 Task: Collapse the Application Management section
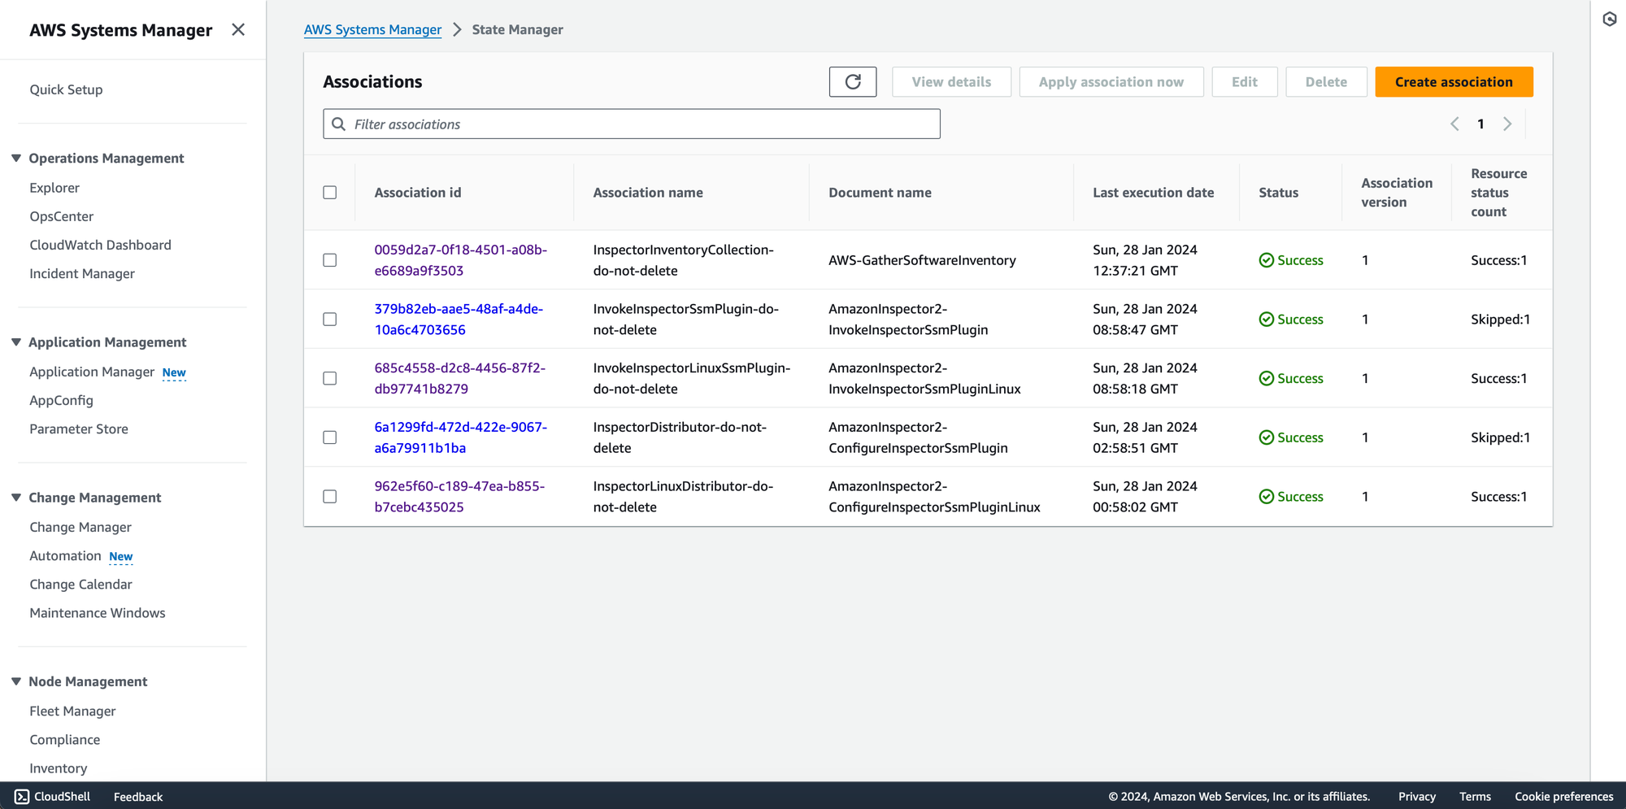16,342
